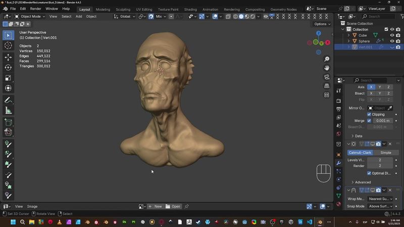This screenshot has width=404, height=227.
Task: Expand the Cube tree item
Action: 348,35
